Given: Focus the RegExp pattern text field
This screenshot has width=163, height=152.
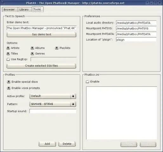Looking at the screenshot, I should pos(54,59).
